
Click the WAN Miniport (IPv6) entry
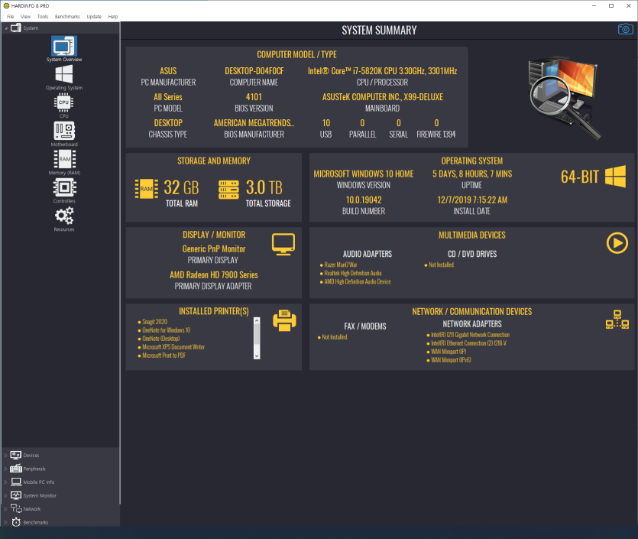[451, 360]
